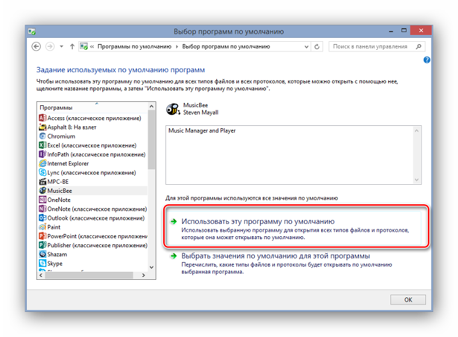
Task: Click the Forward navigation arrow
Action: [50, 46]
